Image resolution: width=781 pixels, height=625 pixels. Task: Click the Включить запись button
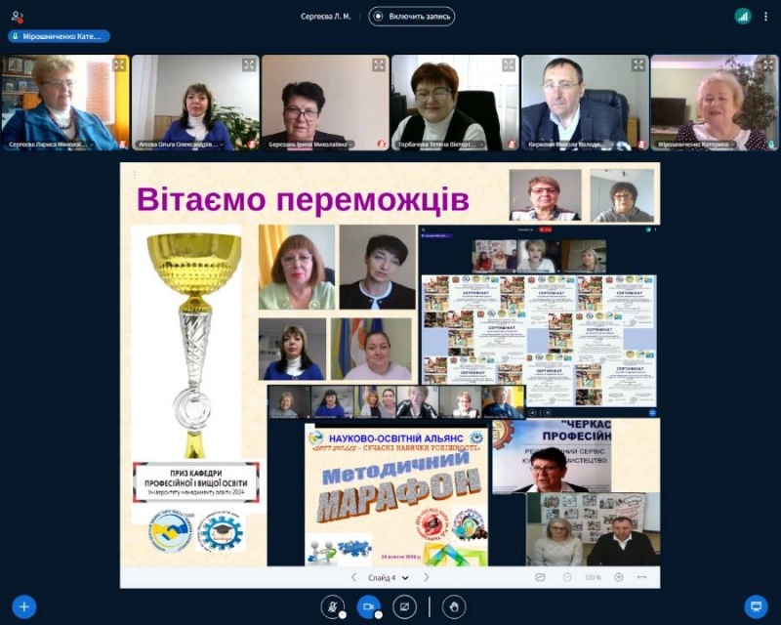coord(412,17)
